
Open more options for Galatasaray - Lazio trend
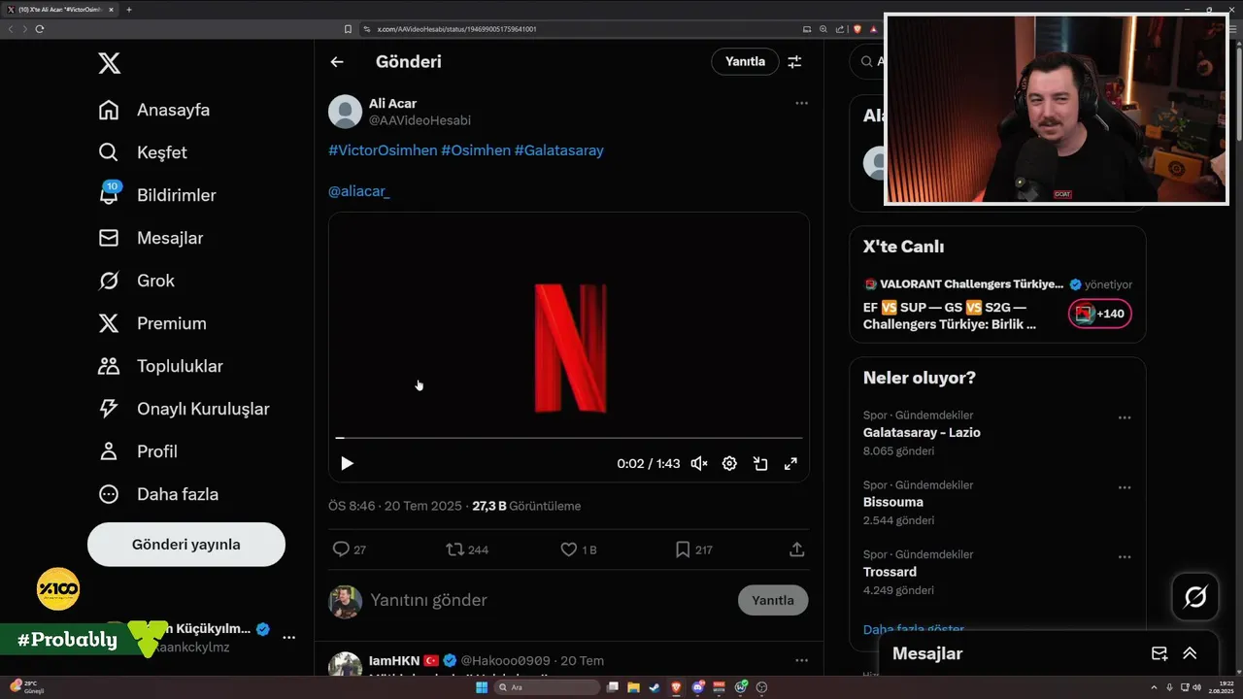(x=1125, y=417)
